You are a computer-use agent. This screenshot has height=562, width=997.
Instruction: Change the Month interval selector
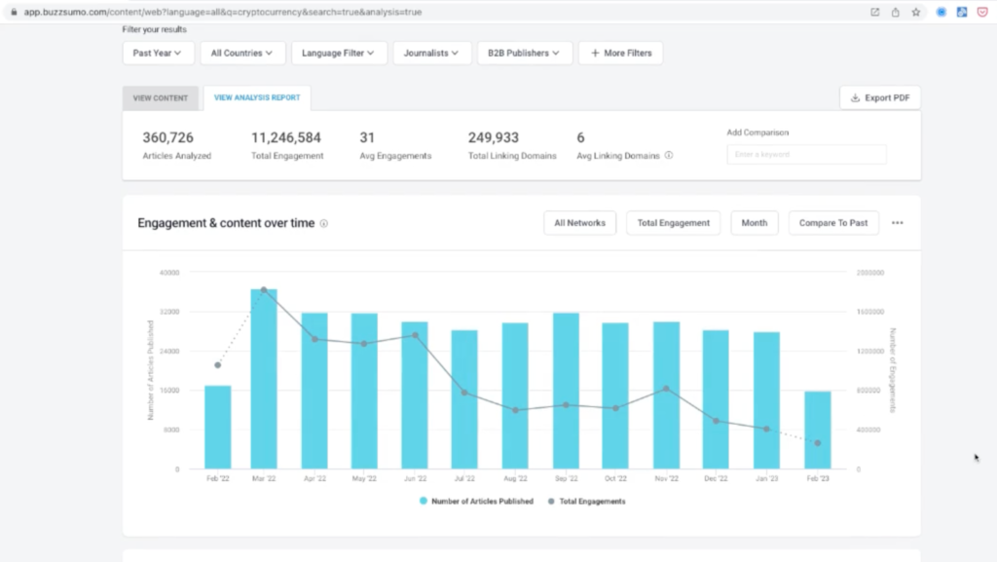pyautogui.click(x=755, y=223)
